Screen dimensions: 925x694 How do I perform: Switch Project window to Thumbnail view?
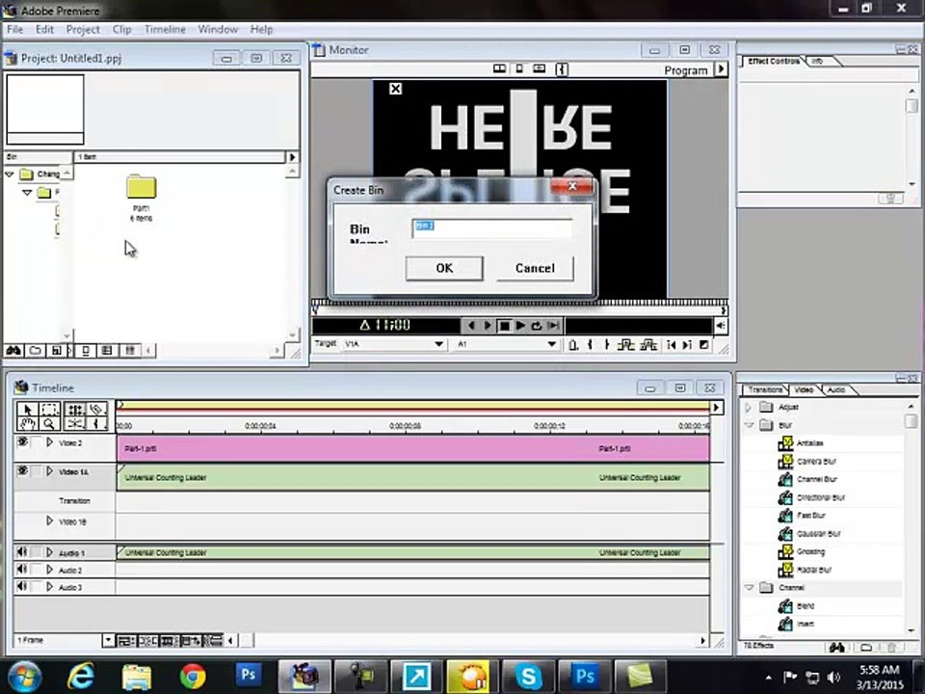[x=107, y=351]
